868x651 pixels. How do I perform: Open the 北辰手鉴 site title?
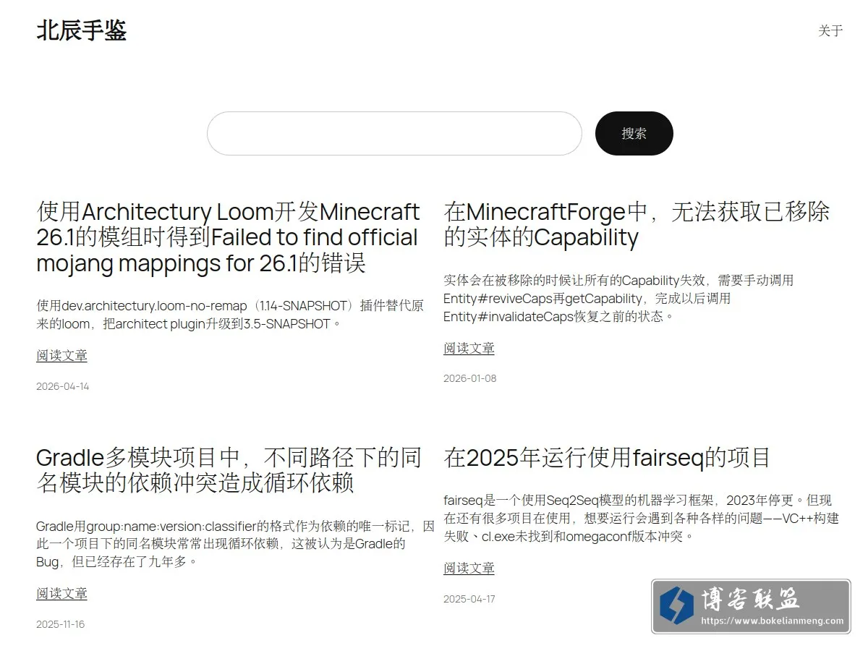[x=82, y=30]
